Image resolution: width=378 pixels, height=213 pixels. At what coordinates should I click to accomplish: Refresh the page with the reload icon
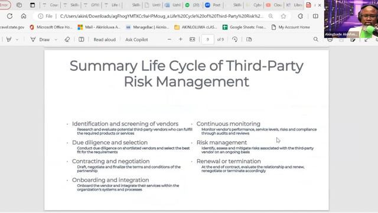click(x=9, y=16)
